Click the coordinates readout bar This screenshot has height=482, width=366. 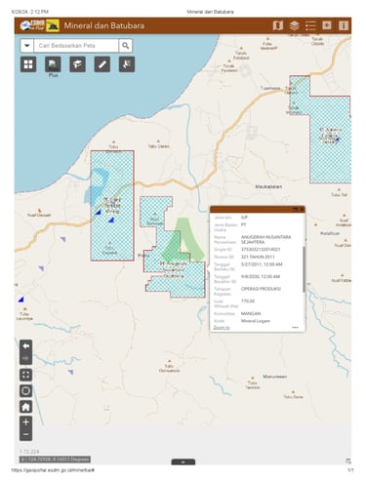(x=55, y=460)
